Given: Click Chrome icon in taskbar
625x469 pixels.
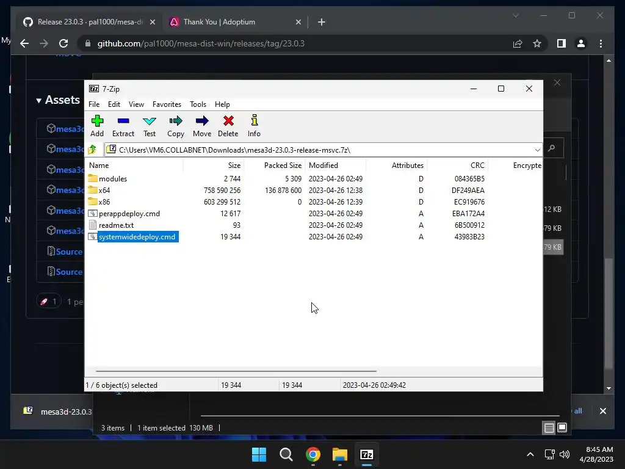Looking at the screenshot, I should tap(313, 454).
